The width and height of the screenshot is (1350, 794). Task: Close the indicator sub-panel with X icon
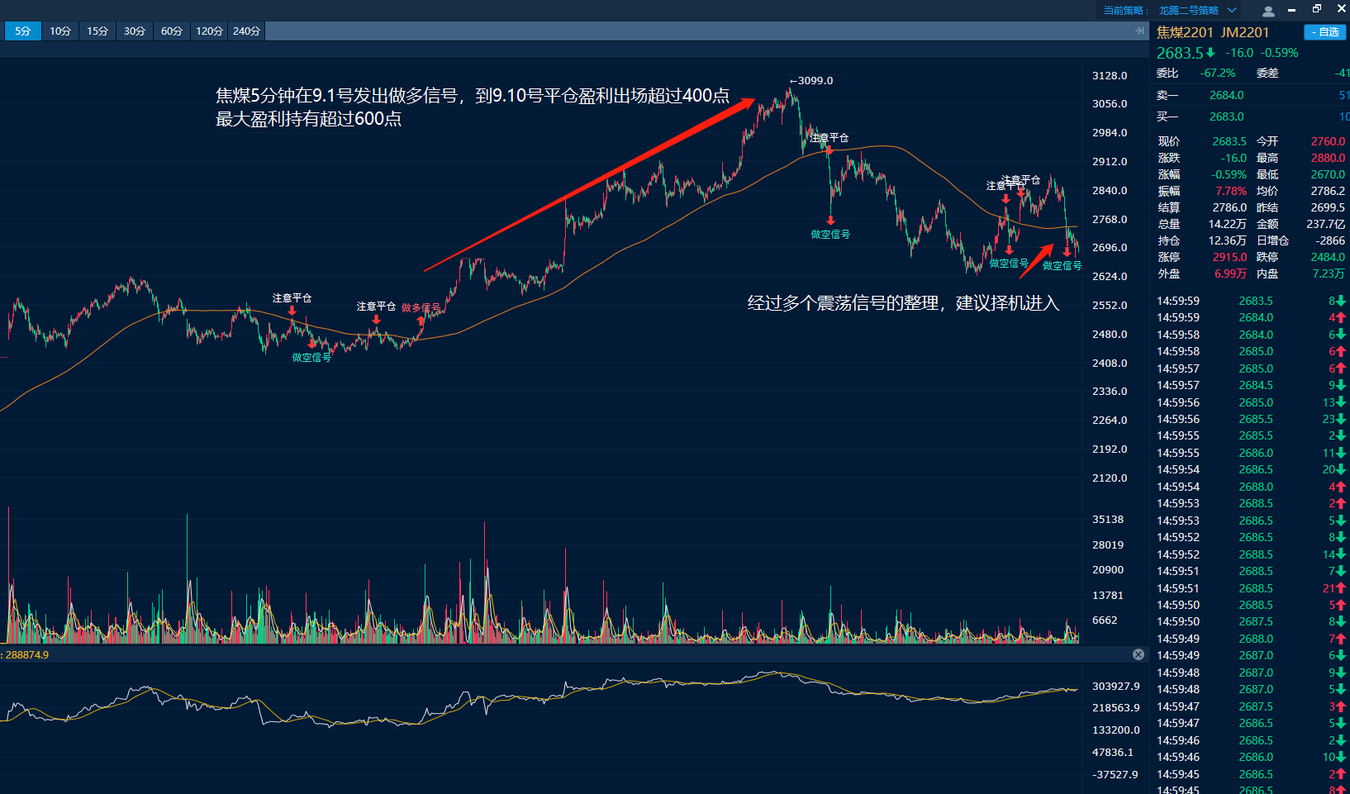[x=1138, y=654]
